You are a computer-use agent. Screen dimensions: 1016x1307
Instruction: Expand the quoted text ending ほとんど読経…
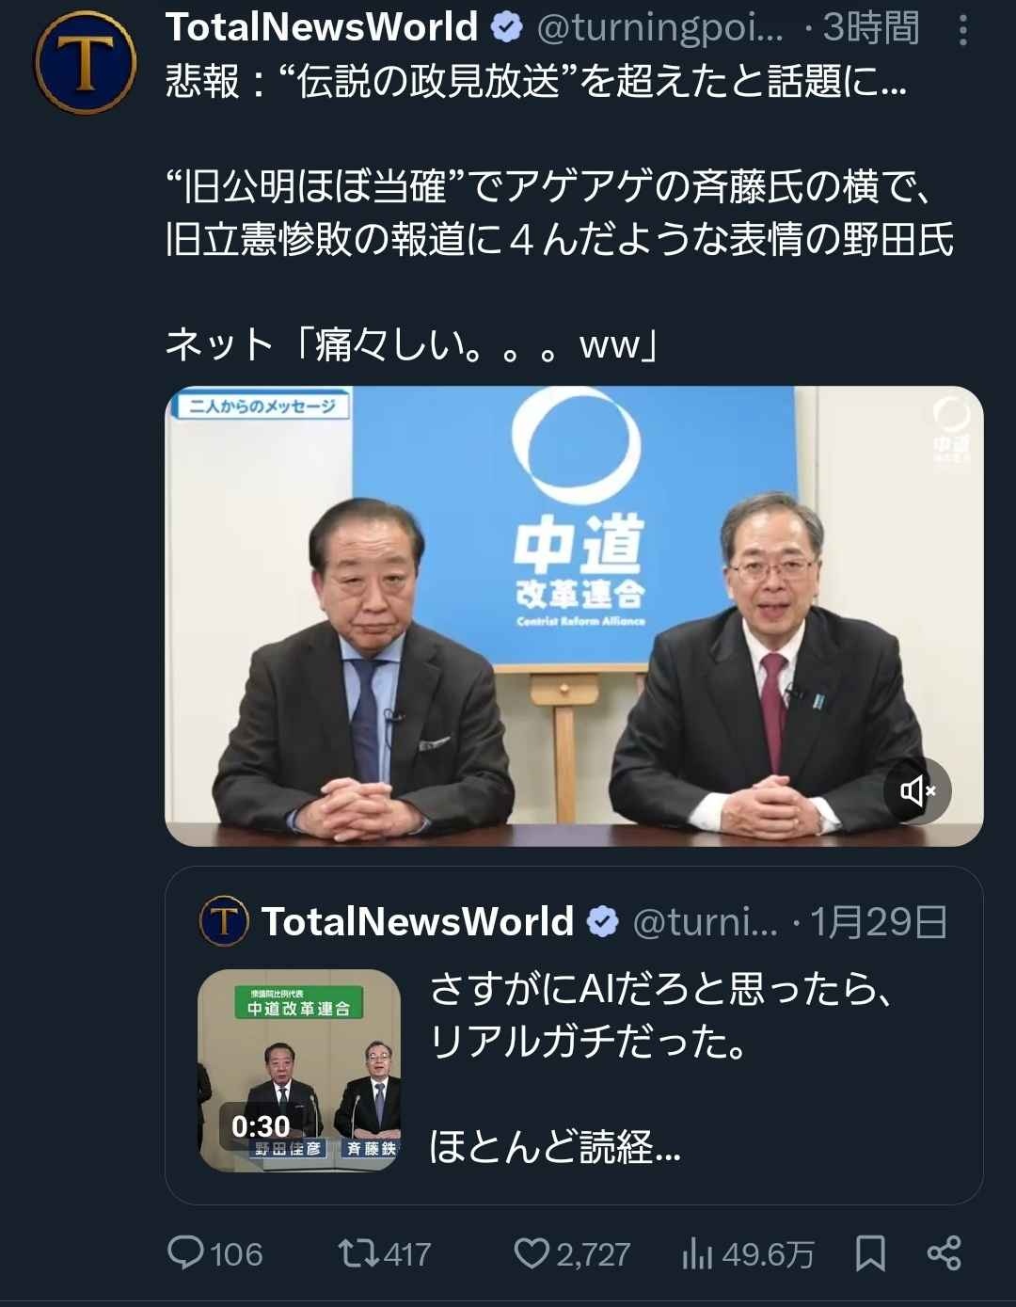pyautogui.click(x=555, y=1147)
